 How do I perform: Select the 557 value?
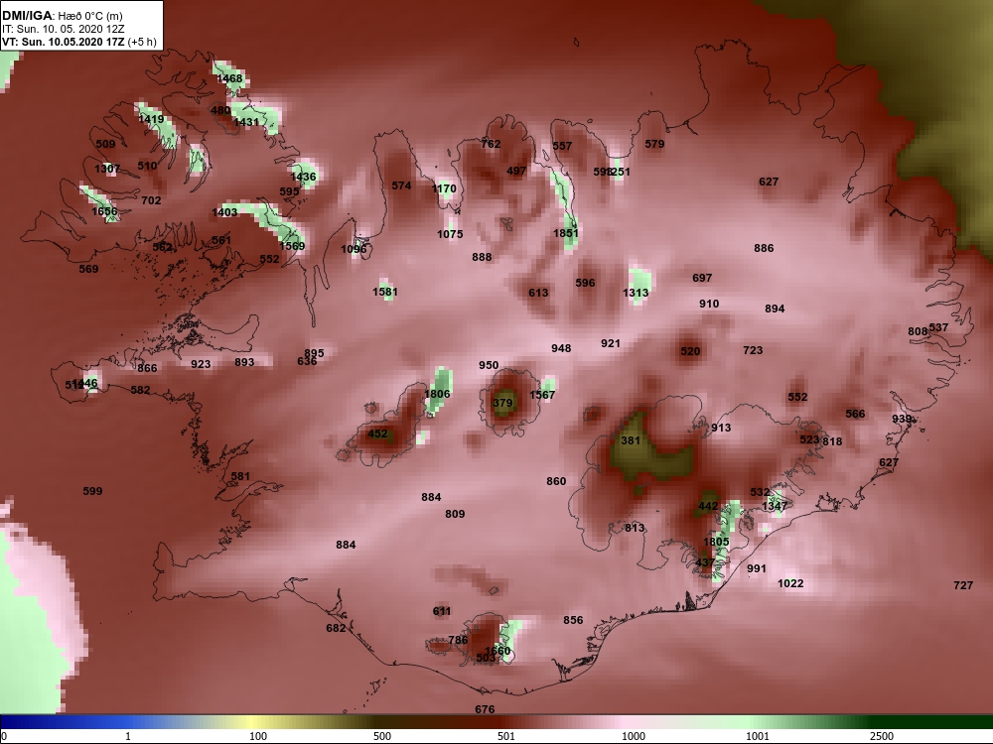[562, 146]
